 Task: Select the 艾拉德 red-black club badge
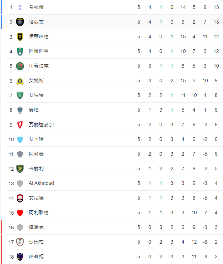coord(20,198)
